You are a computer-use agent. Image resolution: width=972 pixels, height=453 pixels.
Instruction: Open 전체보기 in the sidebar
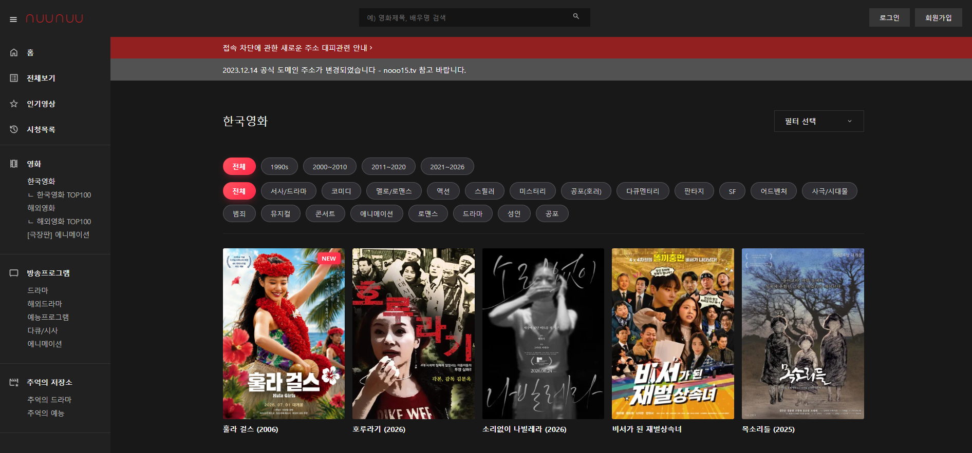(x=41, y=78)
